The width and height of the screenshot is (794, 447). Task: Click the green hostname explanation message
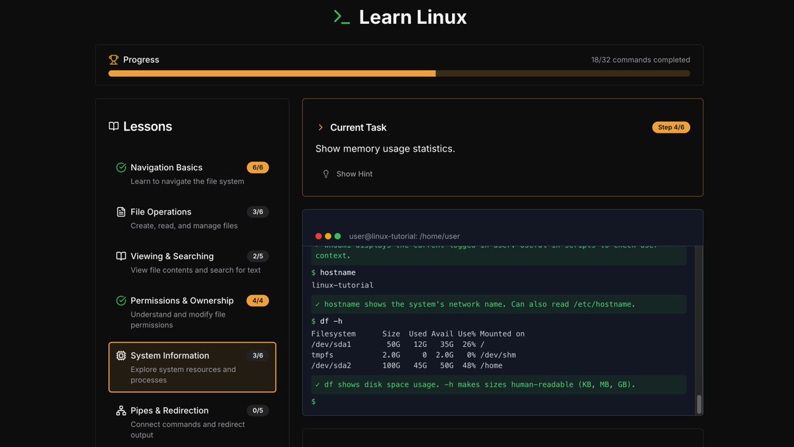(x=499, y=305)
